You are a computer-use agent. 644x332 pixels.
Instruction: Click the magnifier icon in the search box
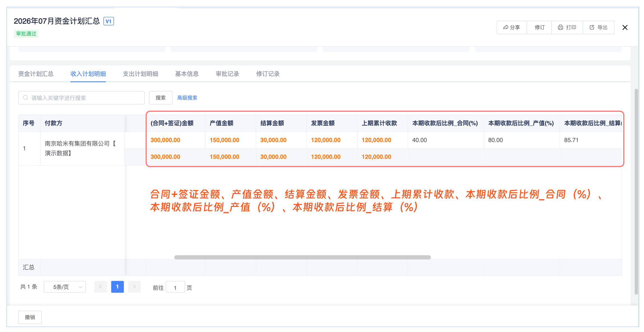[x=25, y=98]
